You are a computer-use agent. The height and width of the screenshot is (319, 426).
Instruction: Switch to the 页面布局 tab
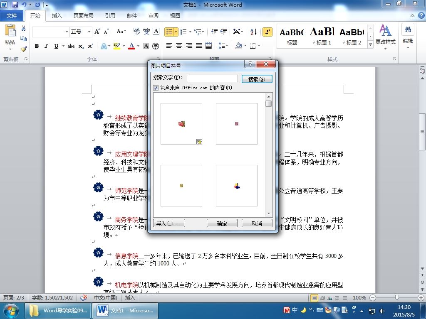[x=83, y=15]
